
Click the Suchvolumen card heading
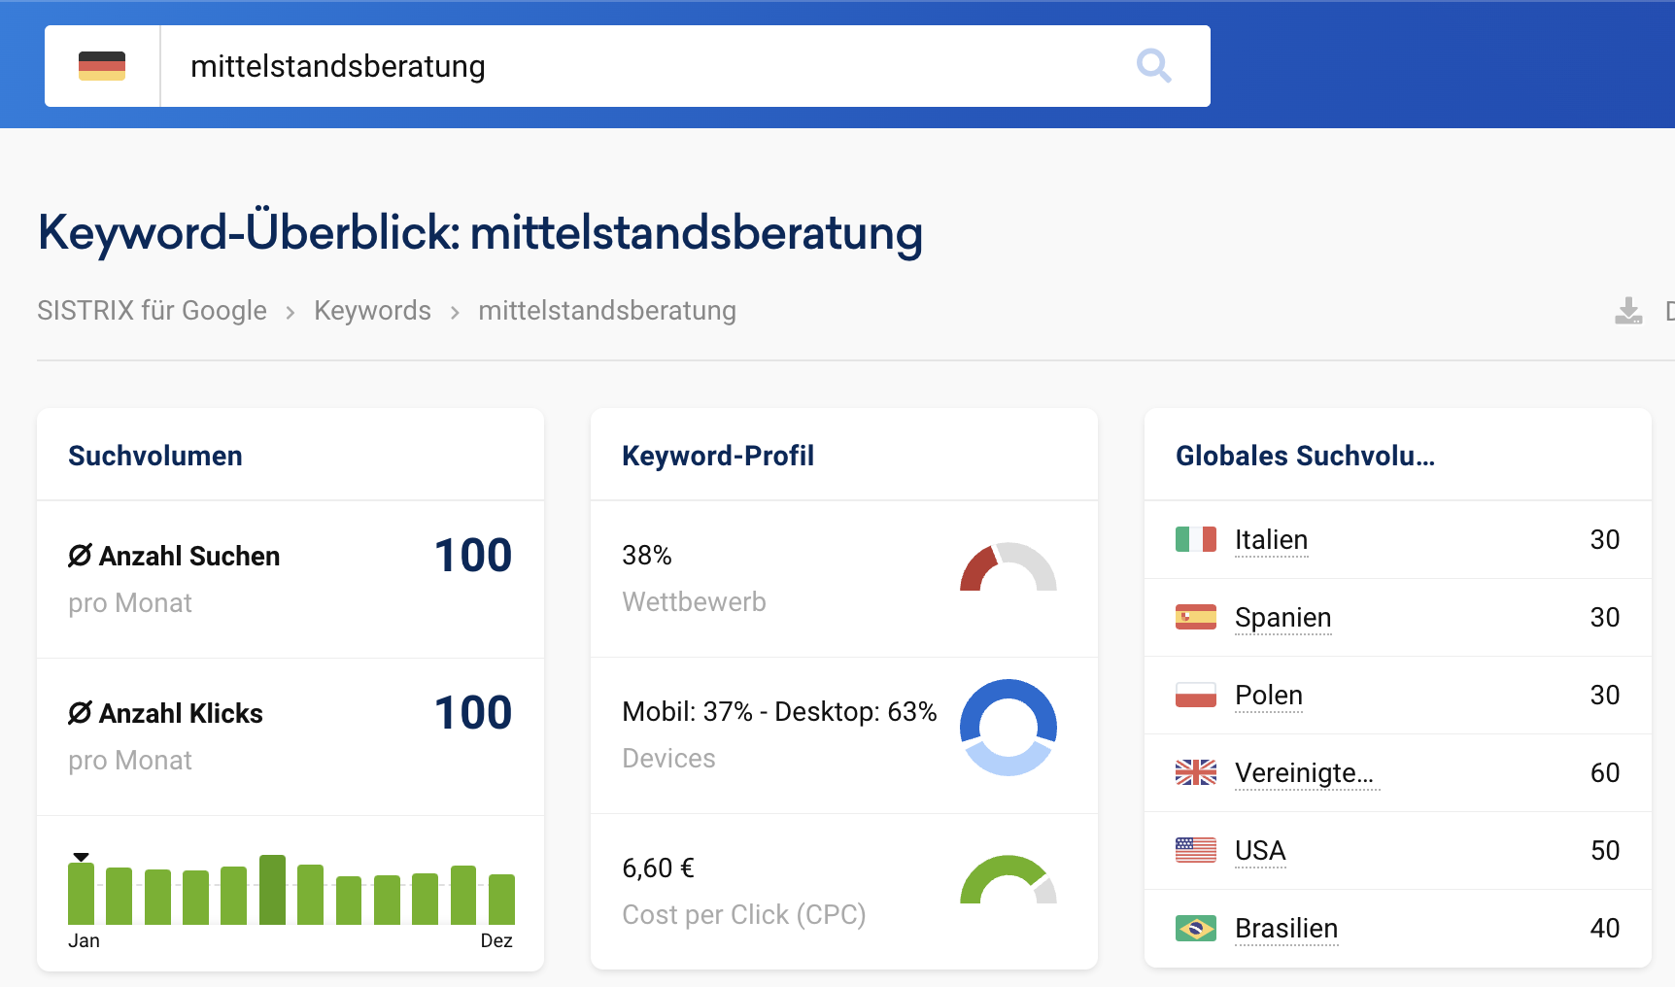coord(155,456)
